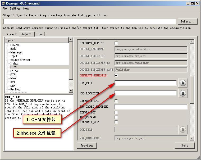201x160 pixels.
Task: Select the Man topic
Action: (13, 78)
